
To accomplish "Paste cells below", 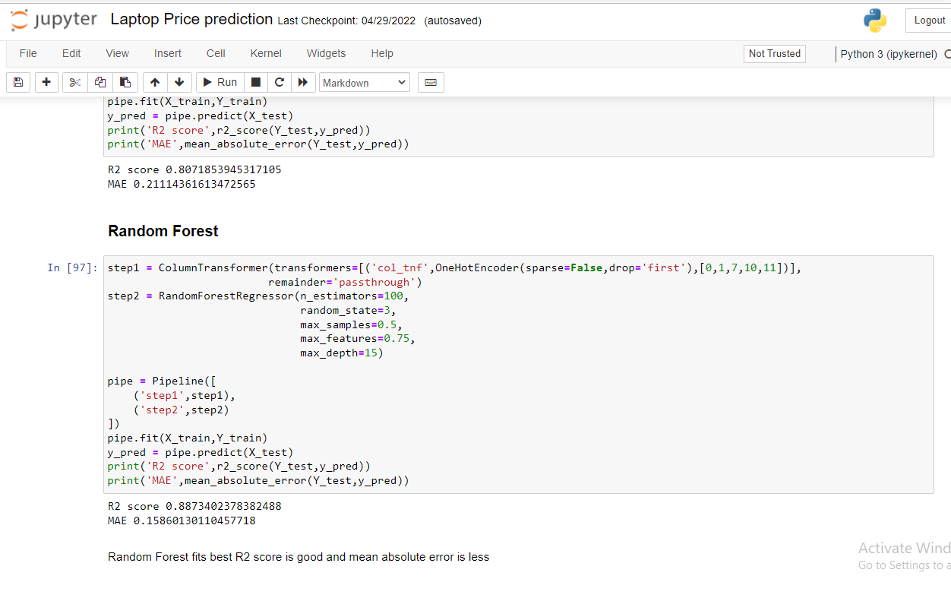I will point(125,82).
